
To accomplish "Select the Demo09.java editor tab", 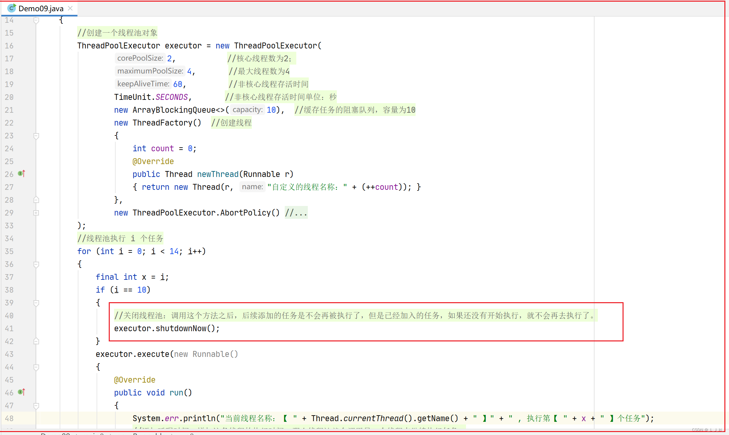I will [40, 9].
